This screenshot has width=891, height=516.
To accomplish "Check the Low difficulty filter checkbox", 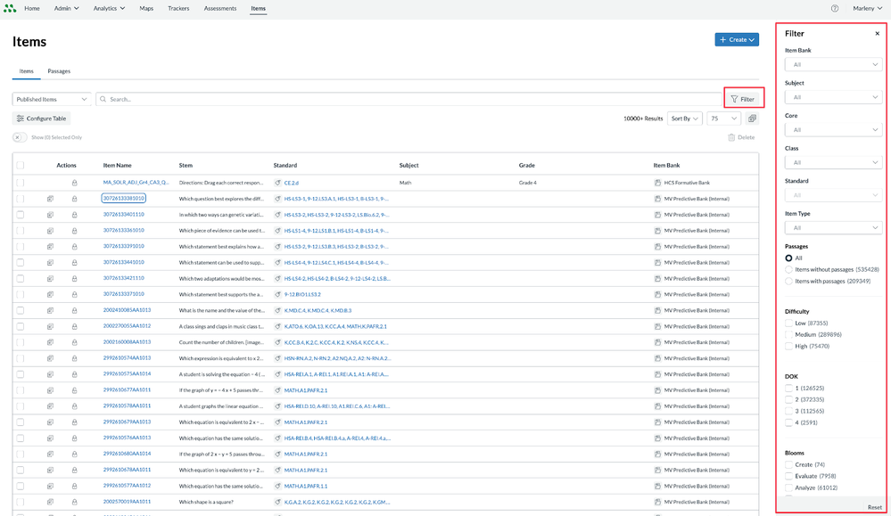I will coord(788,324).
